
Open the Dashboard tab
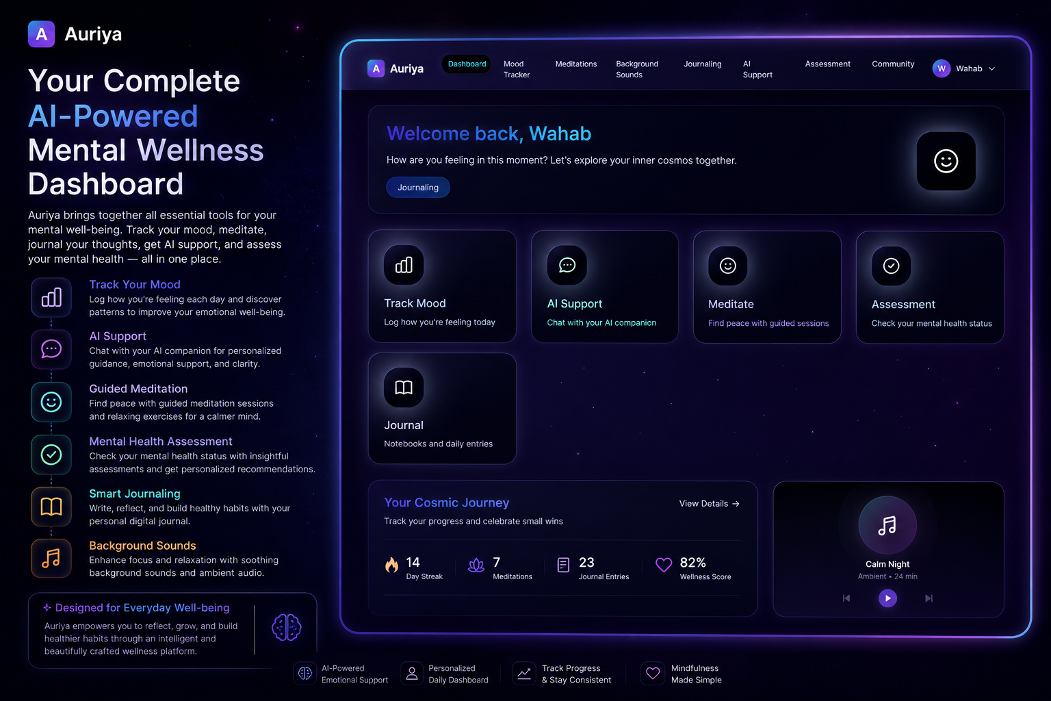(x=467, y=64)
